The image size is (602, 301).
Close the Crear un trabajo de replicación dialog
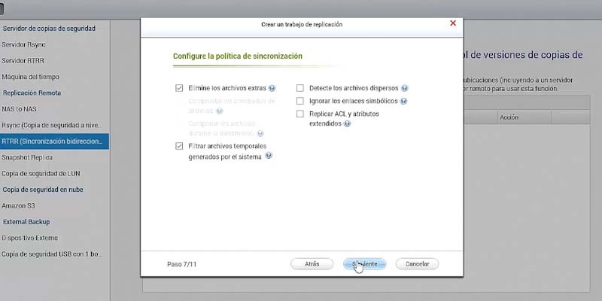453,23
